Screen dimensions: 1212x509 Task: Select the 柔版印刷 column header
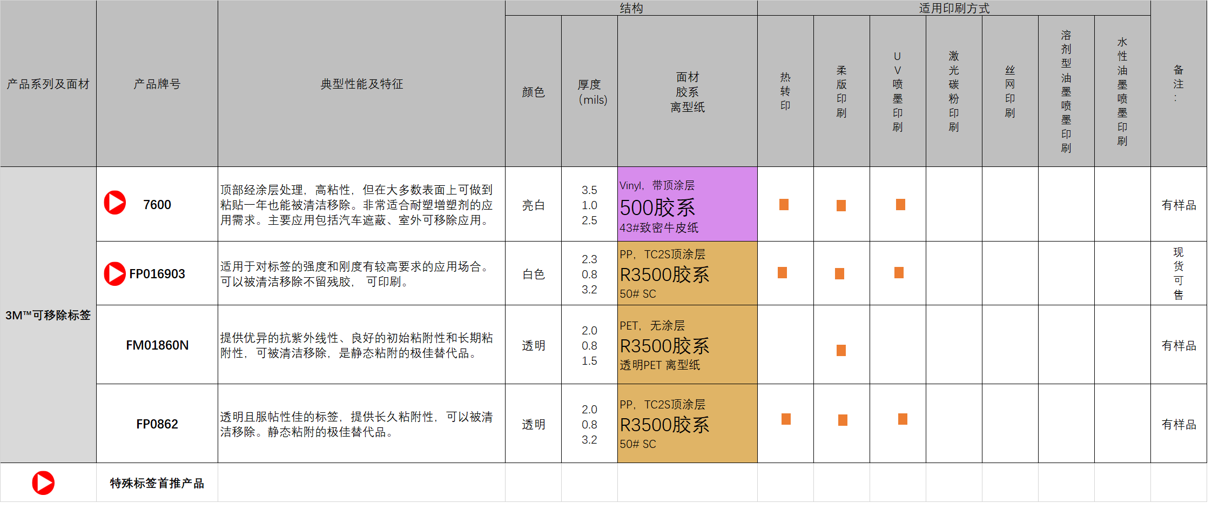click(x=841, y=91)
